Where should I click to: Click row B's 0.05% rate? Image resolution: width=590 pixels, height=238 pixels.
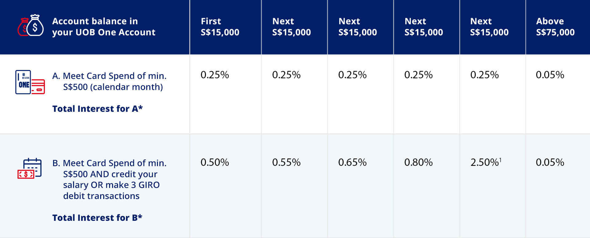tap(550, 162)
